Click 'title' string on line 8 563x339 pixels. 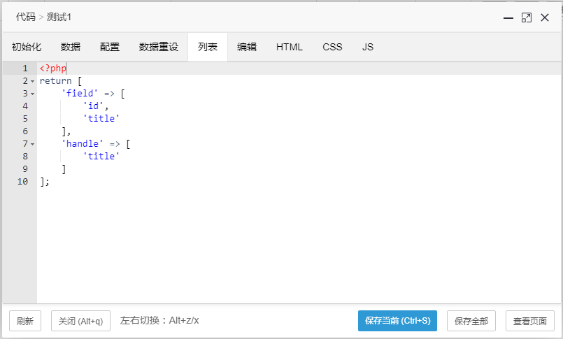pyautogui.click(x=101, y=157)
